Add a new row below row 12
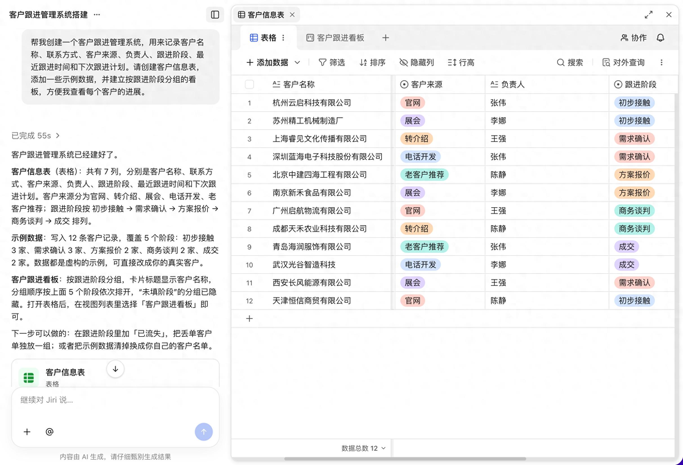Screen dimensions: 683x465 249,319
